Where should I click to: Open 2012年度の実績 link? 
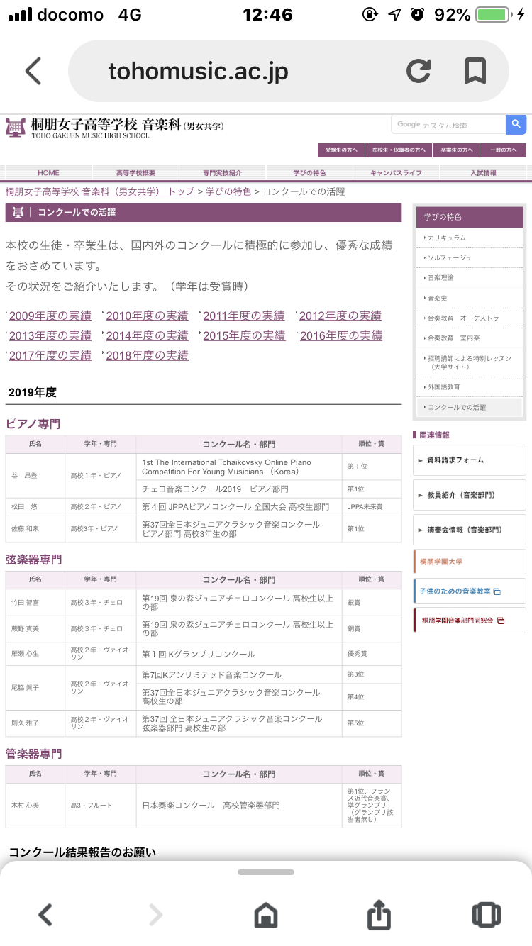(340, 316)
